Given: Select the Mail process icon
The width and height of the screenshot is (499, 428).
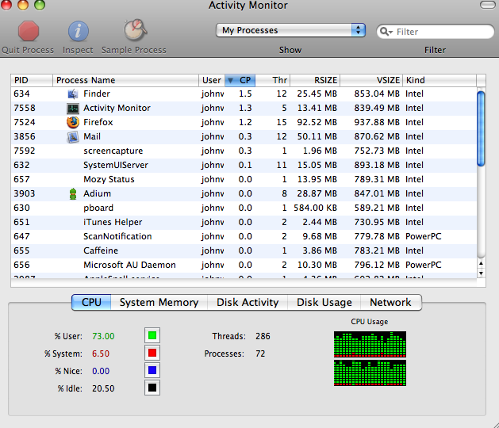Looking at the screenshot, I should [x=73, y=137].
